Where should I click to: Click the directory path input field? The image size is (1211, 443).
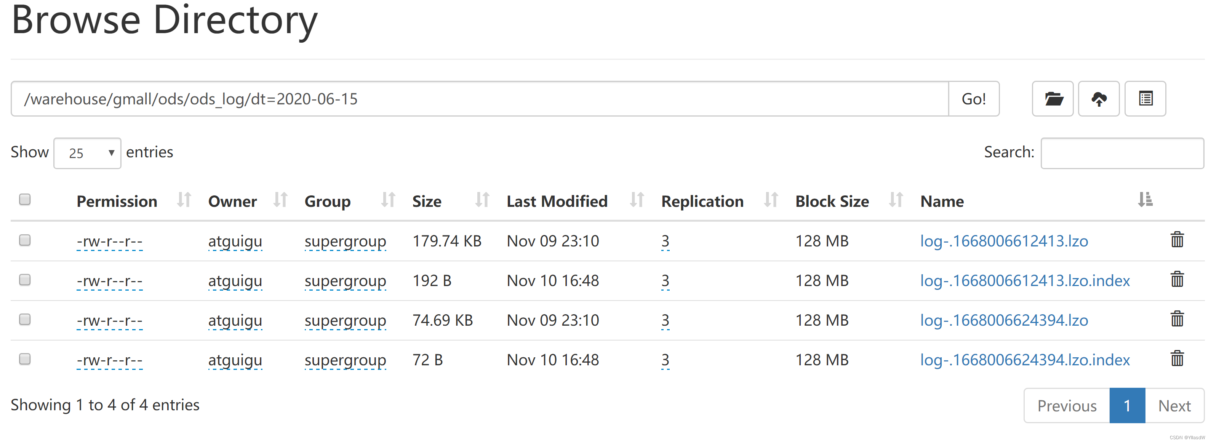coord(480,99)
